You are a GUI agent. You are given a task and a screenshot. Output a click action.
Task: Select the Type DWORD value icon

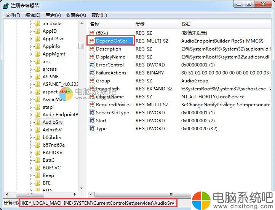pyautogui.click(x=92, y=129)
